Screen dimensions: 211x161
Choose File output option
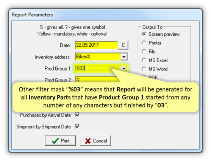[x=144, y=52]
